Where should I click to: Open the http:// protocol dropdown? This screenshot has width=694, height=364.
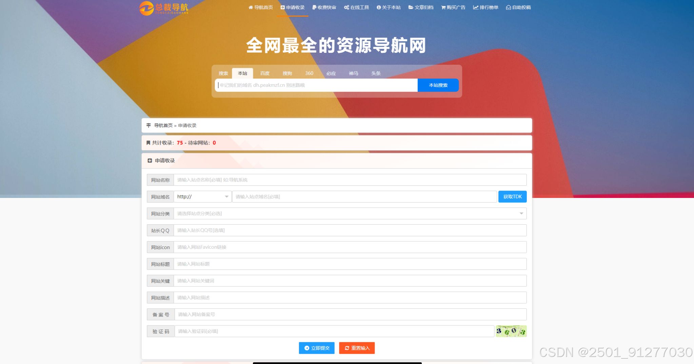click(202, 196)
